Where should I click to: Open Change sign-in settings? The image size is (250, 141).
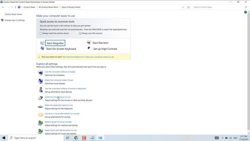pyautogui.click(x=15, y=20)
